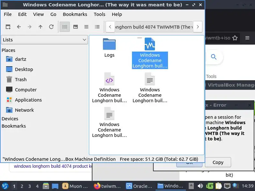
Task: Open the Tools menu in the file manager
Action: [x=99, y=14]
